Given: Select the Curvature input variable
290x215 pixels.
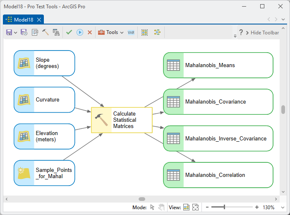Looking at the screenshot, I should 44,100.
